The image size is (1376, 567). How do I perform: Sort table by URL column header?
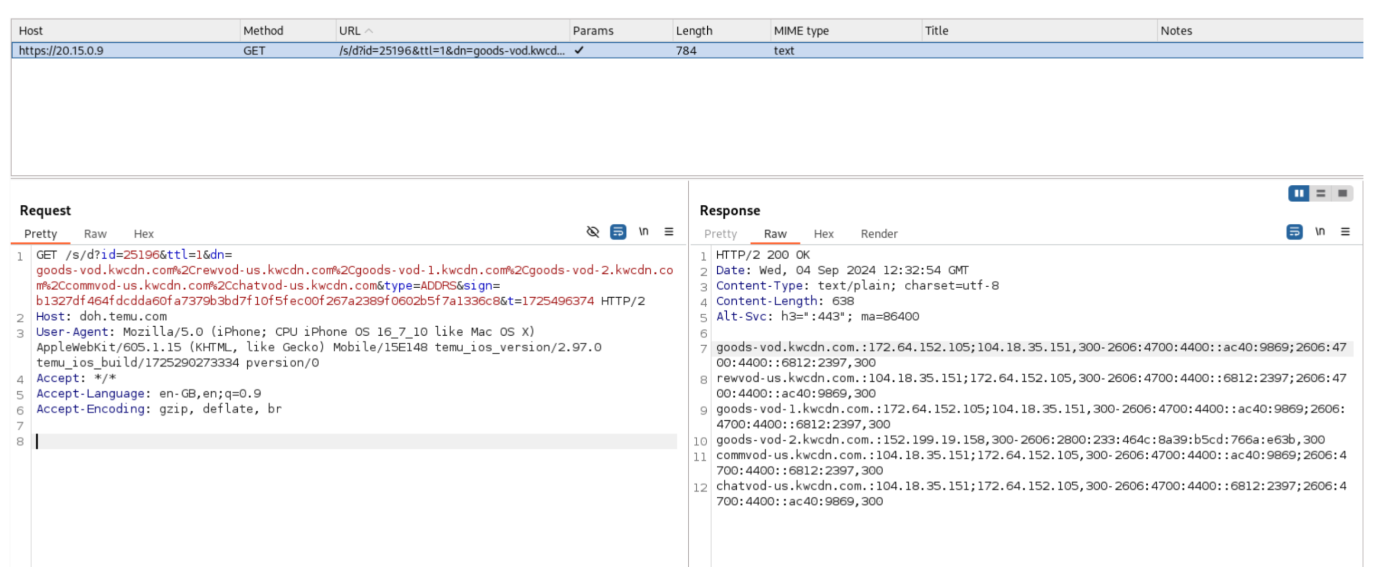(x=350, y=31)
